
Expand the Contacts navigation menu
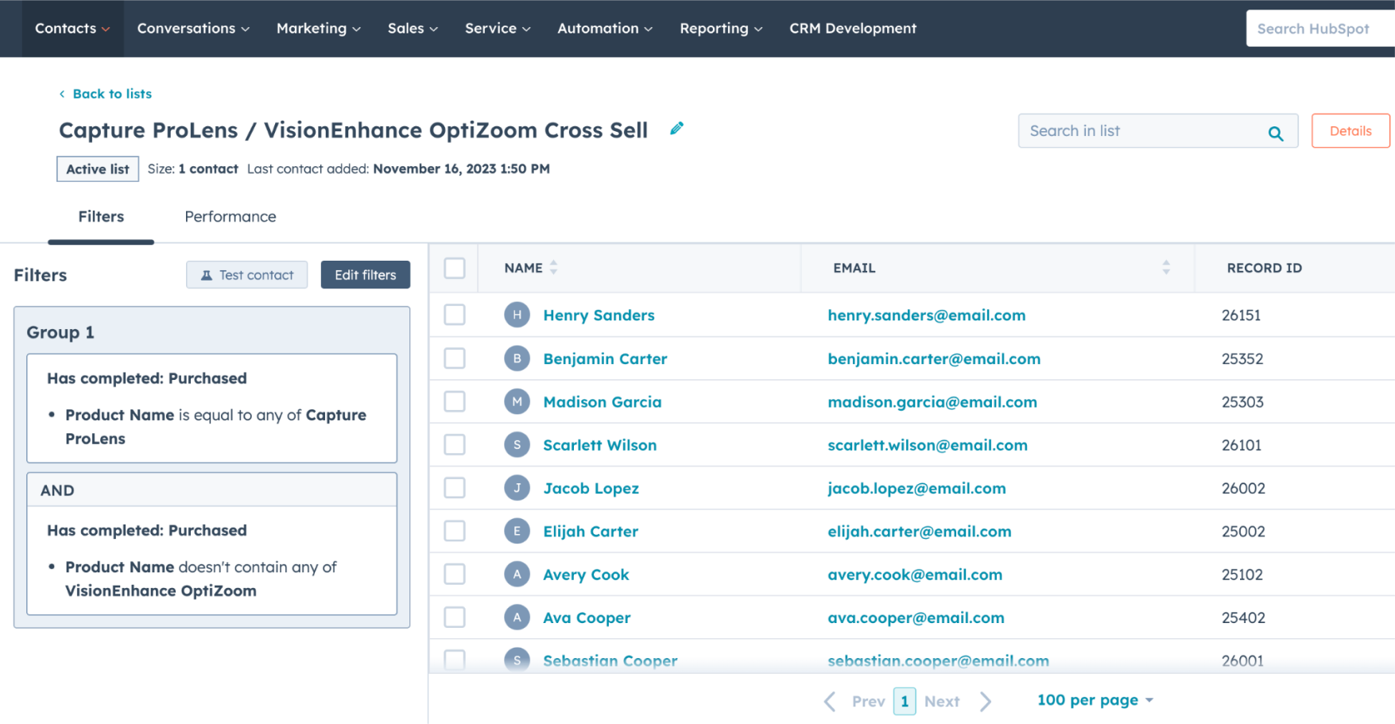tap(72, 29)
